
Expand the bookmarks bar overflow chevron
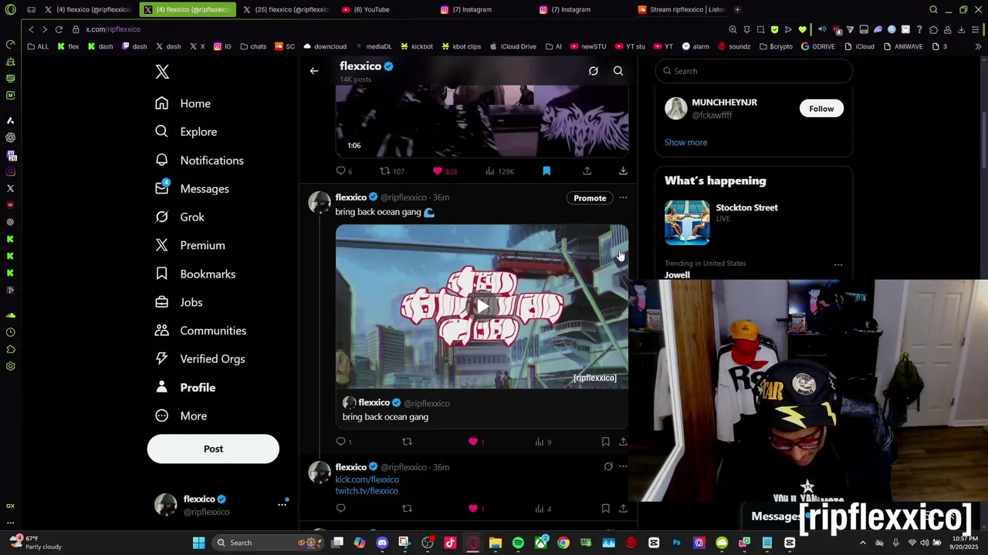point(978,46)
